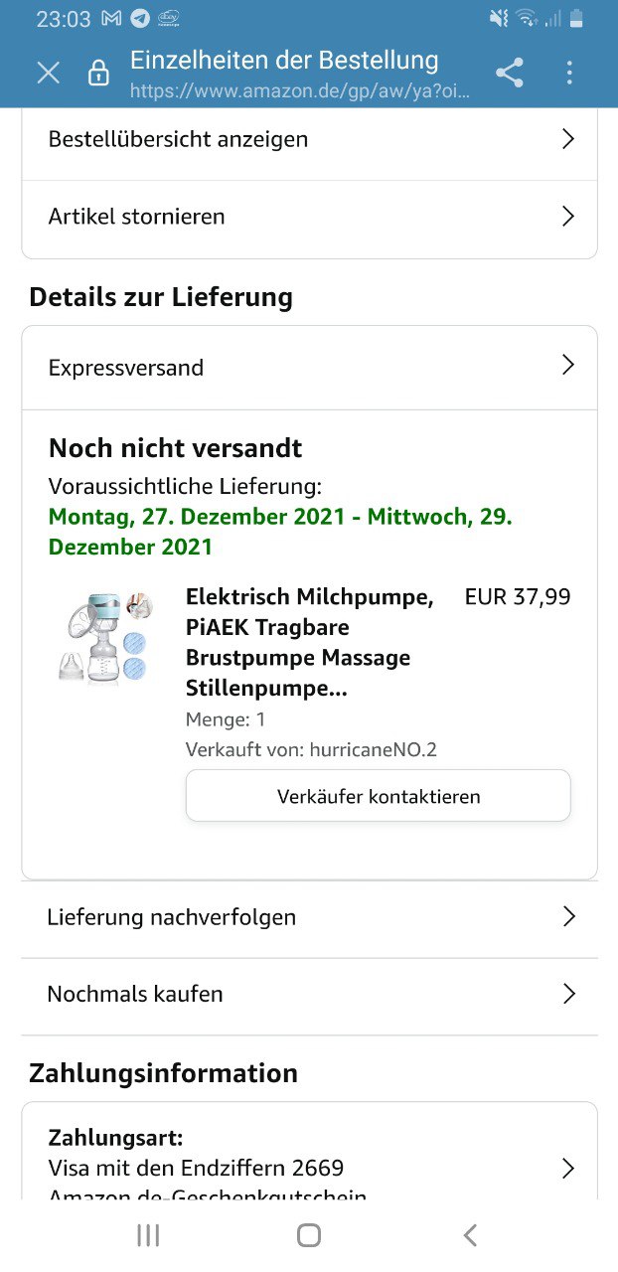The image size is (618, 1272).
Task: Tap the X to close browser tab
Action: click(48, 73)
